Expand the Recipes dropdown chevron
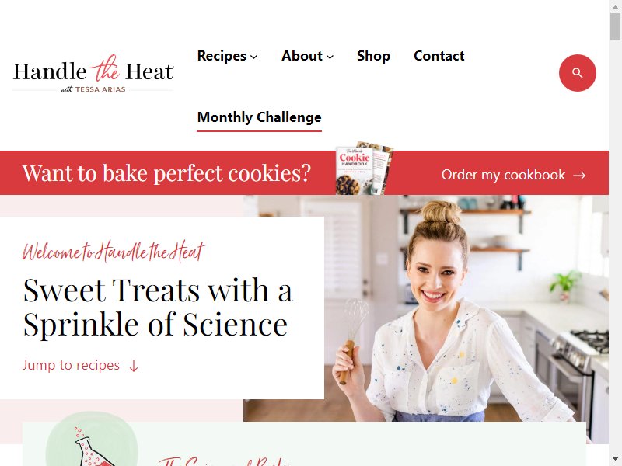Screen dimensions: 622x466 (x=254, y=57)
